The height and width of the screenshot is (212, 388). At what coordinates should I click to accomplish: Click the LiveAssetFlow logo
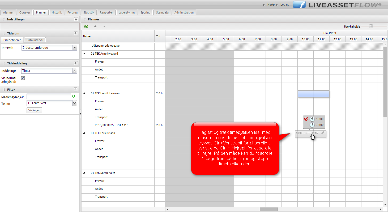pyautogui.click(x=337, y=5)
